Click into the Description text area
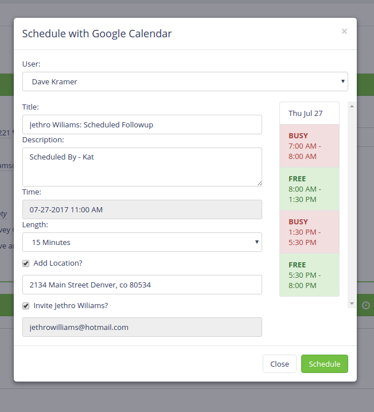This screenshot has height=412, width=374. click(x=142, y=166)
